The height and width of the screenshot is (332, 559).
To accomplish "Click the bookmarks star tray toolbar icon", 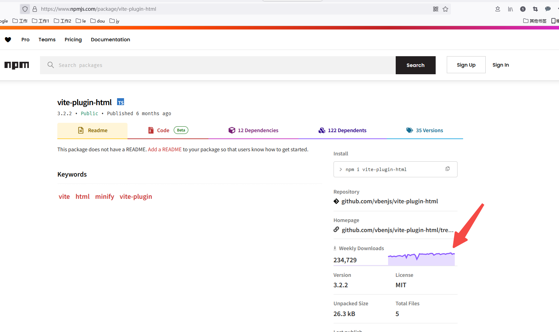I will 498,9.
